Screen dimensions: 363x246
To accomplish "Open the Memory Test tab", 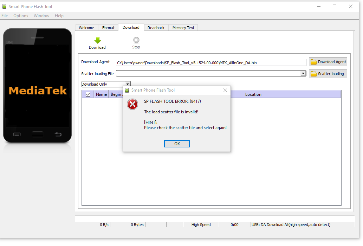I will click(183, 28).
